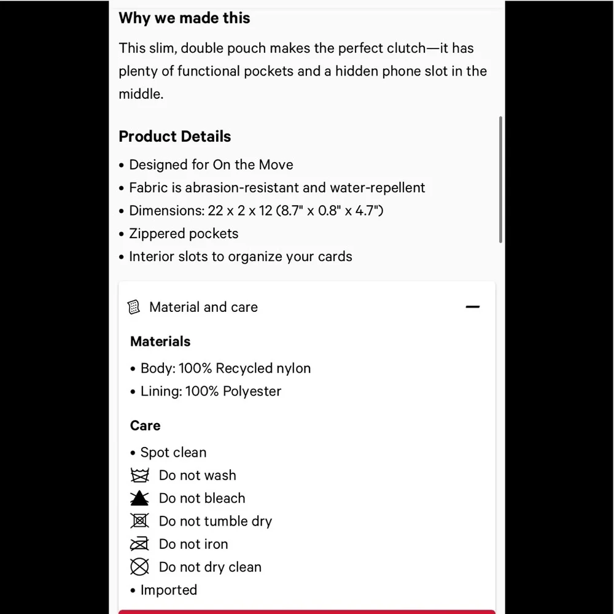This screenshot has height=614, width=614.
Task: Click the Care subheading
Action: click(145, 426)
